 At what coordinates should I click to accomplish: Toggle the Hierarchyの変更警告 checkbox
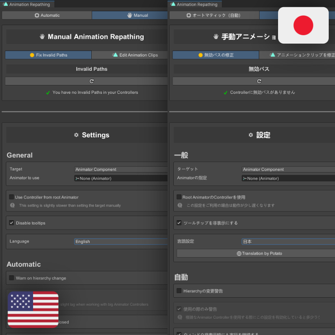pos(179,291)
